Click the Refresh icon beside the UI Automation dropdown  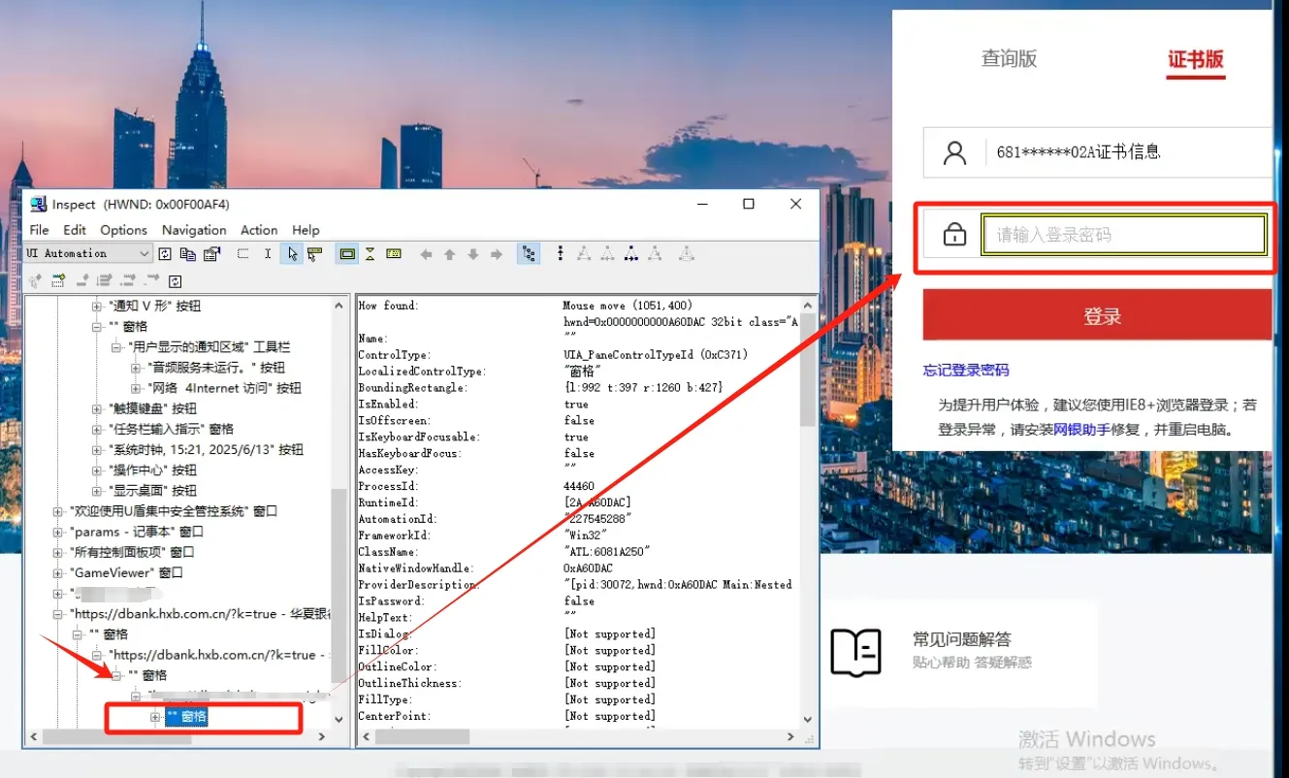click(x=165, y=254)
